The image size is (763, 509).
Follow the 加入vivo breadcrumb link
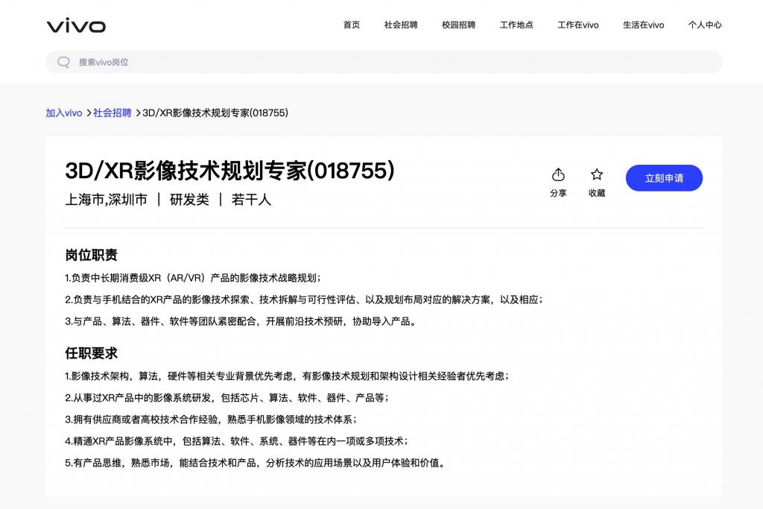64,113
